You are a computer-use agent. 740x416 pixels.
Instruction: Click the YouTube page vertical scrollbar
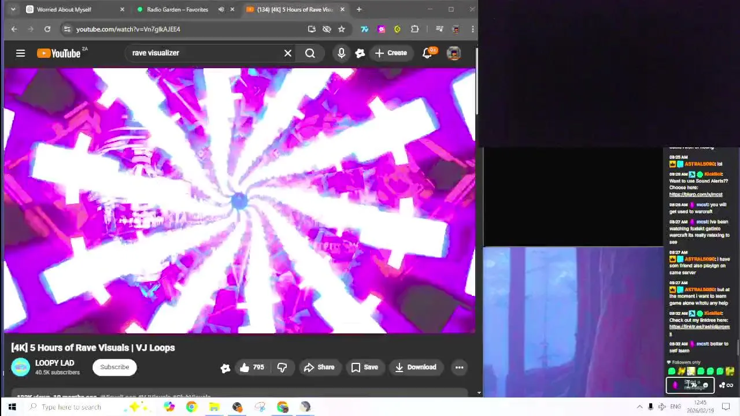(x=478, y=81)
